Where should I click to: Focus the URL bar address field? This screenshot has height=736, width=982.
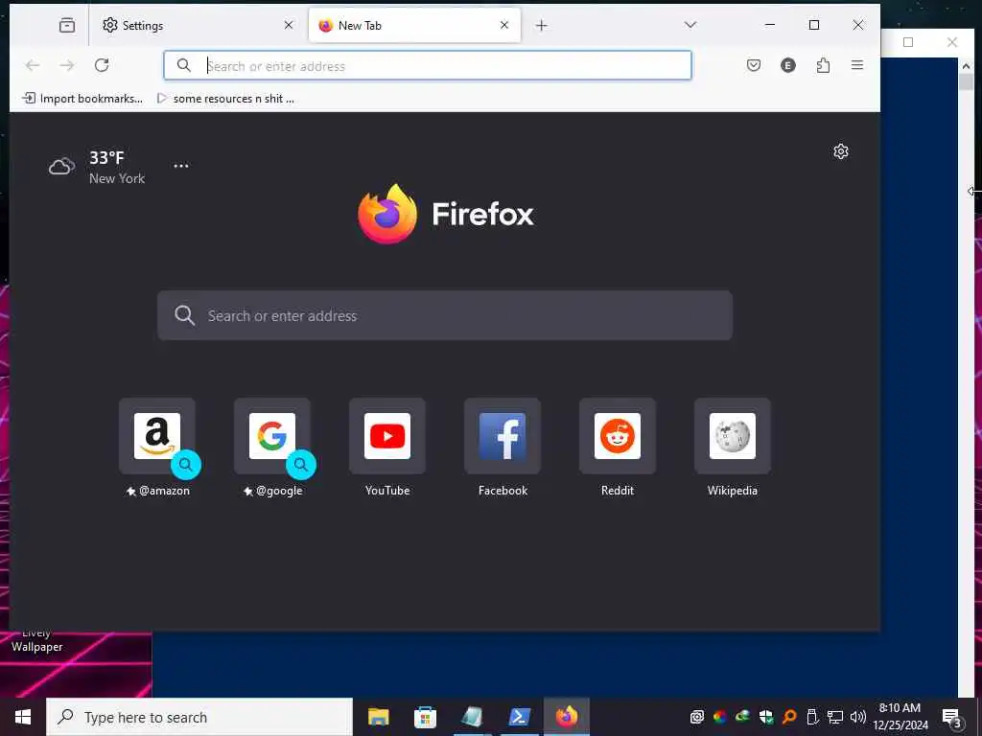[428, 65]
